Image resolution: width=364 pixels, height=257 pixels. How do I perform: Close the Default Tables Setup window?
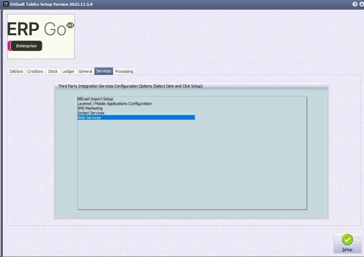(361, 4)
